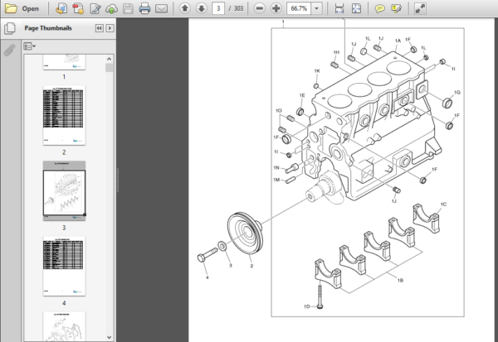498x342 pixels.
Task: Open the zoom level dropdown arrow
Action: [x=317, y=8]
